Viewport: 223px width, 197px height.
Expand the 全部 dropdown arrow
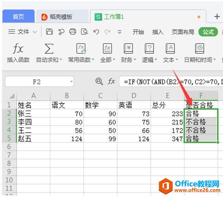pyautogui.click(x=114, y=60)
